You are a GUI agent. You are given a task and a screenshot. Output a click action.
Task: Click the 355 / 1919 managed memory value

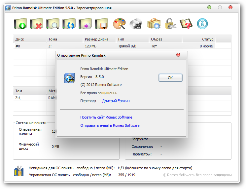(126, 175)
